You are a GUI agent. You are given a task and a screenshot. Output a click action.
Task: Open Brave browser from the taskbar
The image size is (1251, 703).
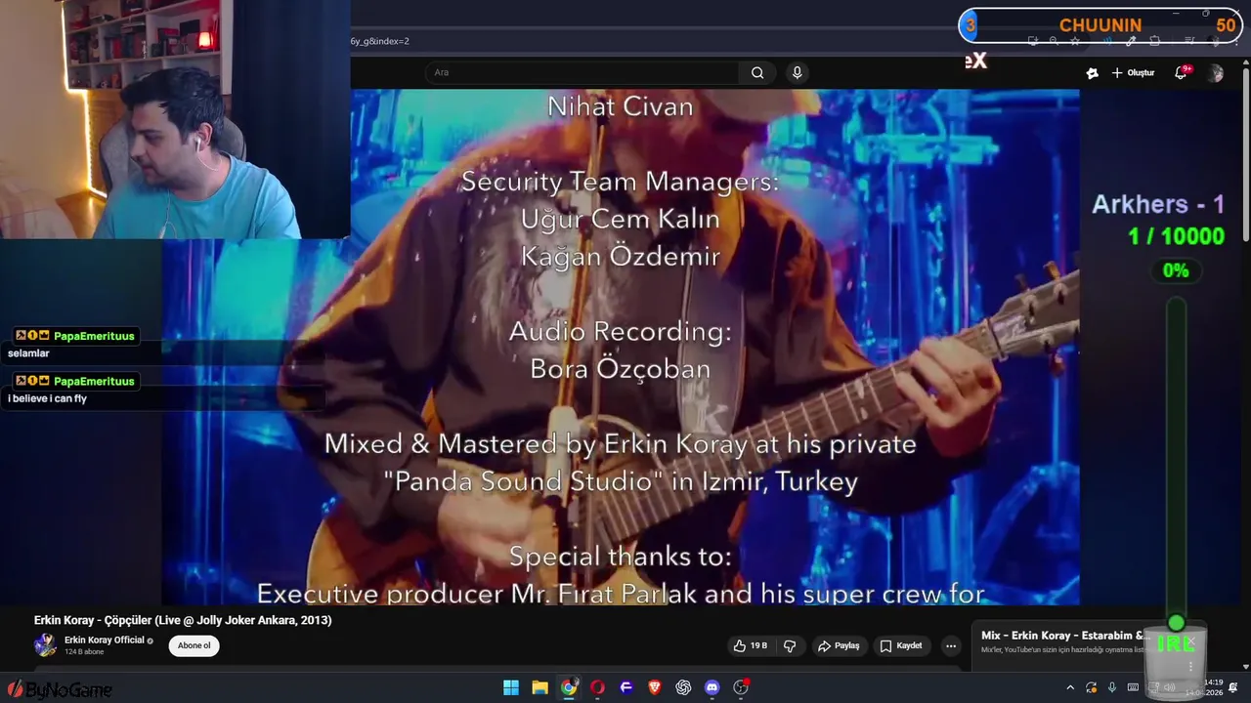tap(655, 687)
